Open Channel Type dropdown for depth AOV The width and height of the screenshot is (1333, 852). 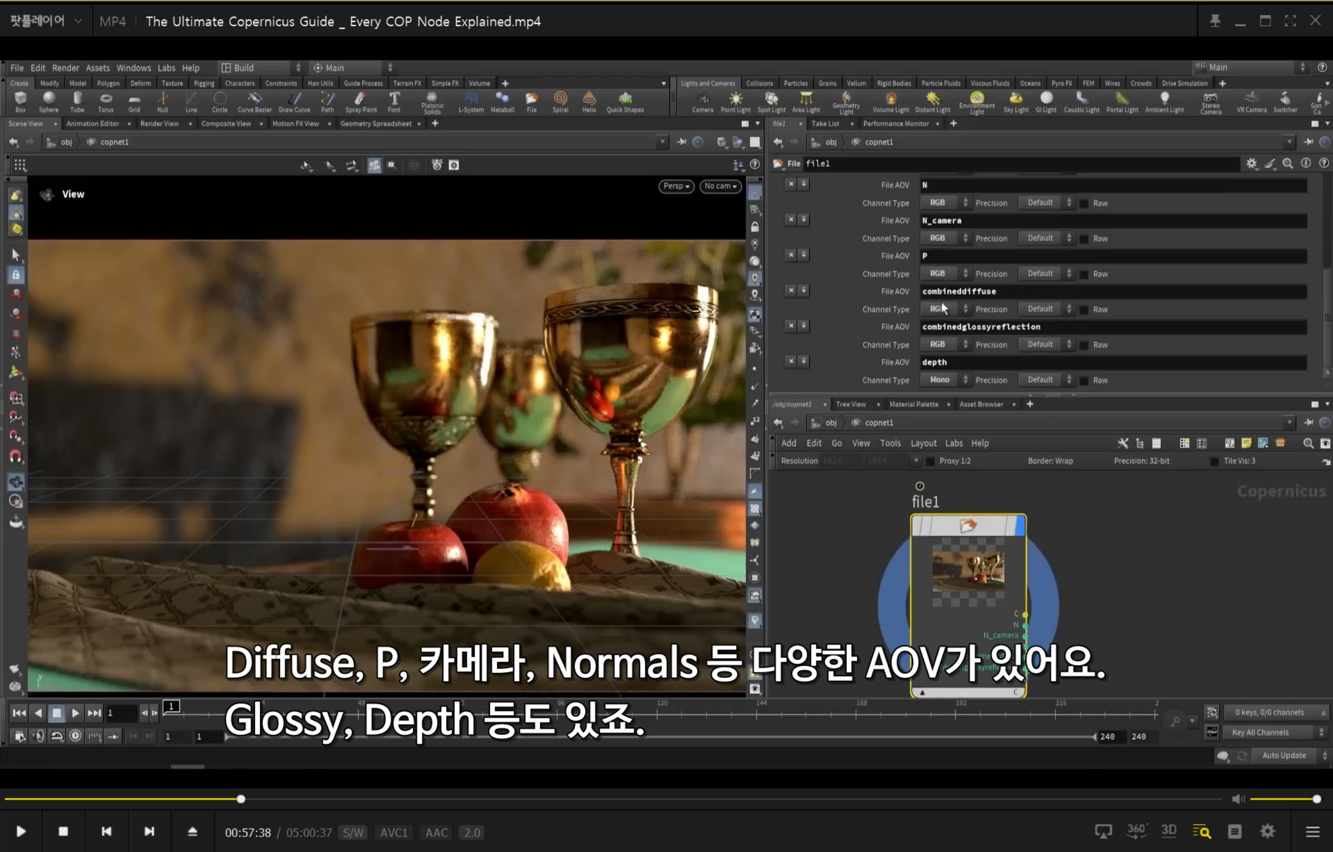(945, 380)
